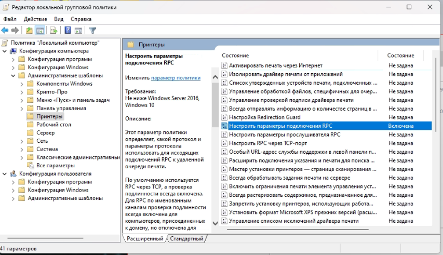Click the Filter funnel toolbar icon

92,30
